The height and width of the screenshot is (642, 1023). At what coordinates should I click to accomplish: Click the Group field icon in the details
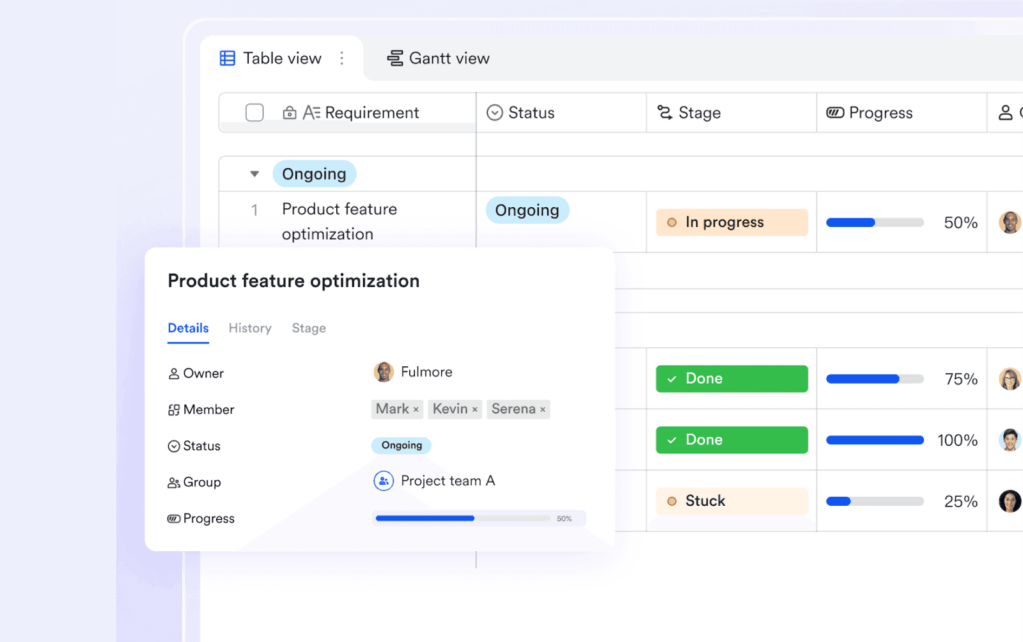pos(173,483)
